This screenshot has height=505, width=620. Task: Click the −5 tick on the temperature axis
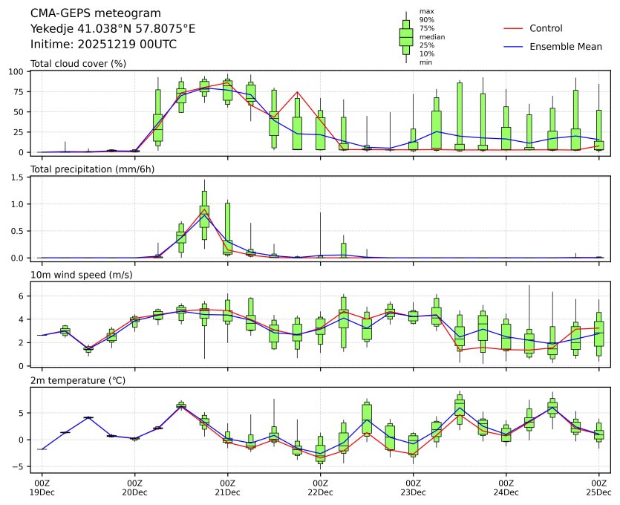tap(19, 467)
